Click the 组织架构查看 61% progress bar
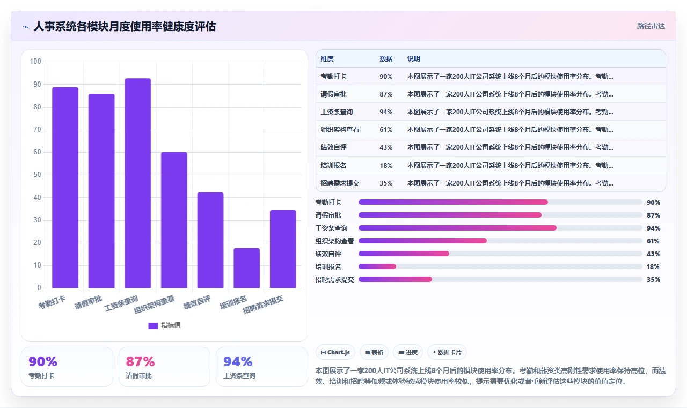687x408 pixels. coord(500,241)
